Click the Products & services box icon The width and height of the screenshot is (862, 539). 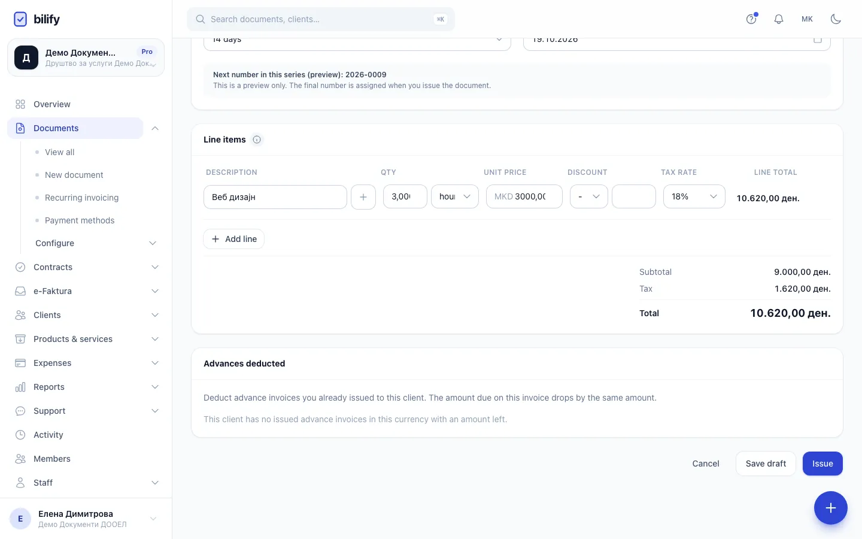pyautogui.click(x=20, y=339)
